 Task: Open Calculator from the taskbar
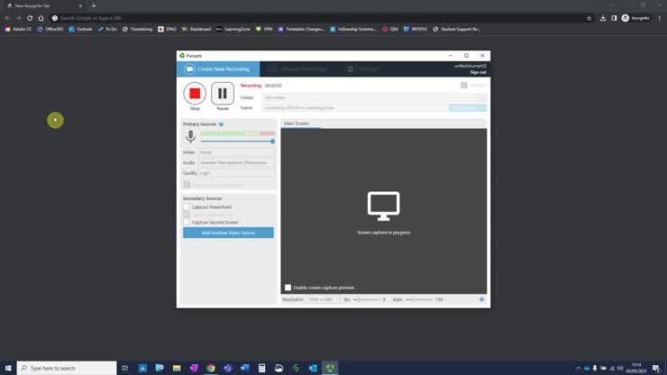[261, 368]
